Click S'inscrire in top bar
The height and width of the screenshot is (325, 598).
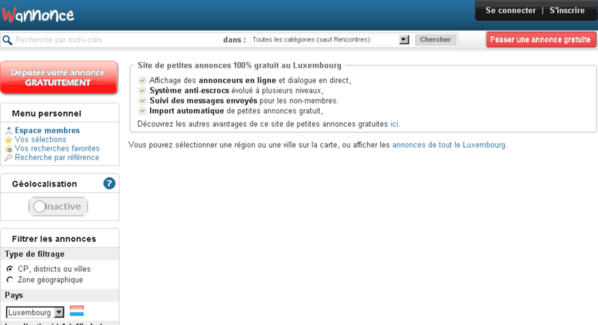click(566, 11)
